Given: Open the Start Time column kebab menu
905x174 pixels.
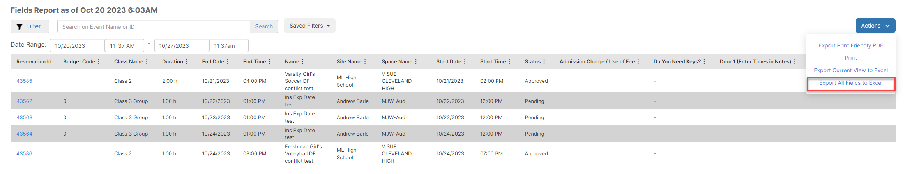Looking at the screenshot, I should tap(509, 61).
